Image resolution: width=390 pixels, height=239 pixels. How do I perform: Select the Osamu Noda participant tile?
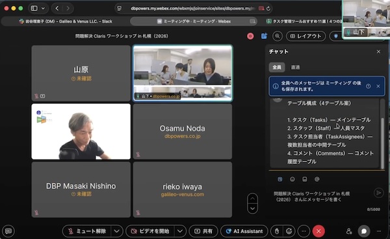[x=183, y=132]
